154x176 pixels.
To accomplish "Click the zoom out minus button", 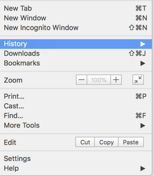I will point(82,80).
